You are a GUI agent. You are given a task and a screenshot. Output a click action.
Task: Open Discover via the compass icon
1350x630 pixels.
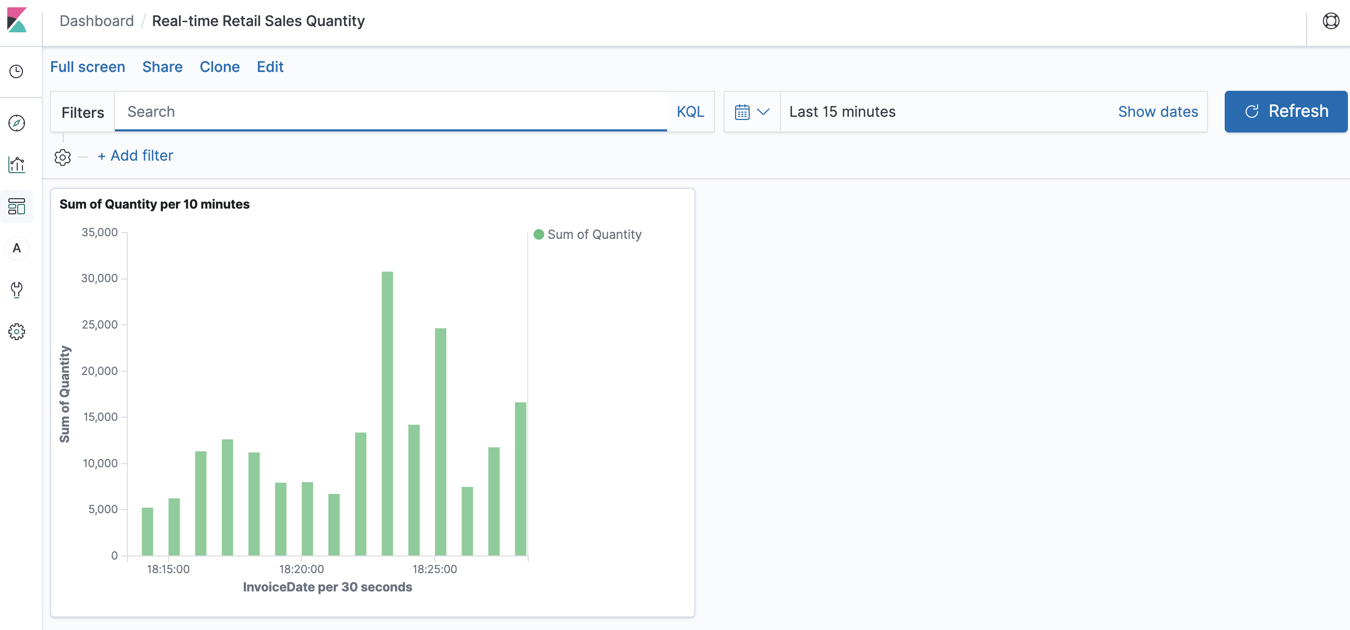17,123
